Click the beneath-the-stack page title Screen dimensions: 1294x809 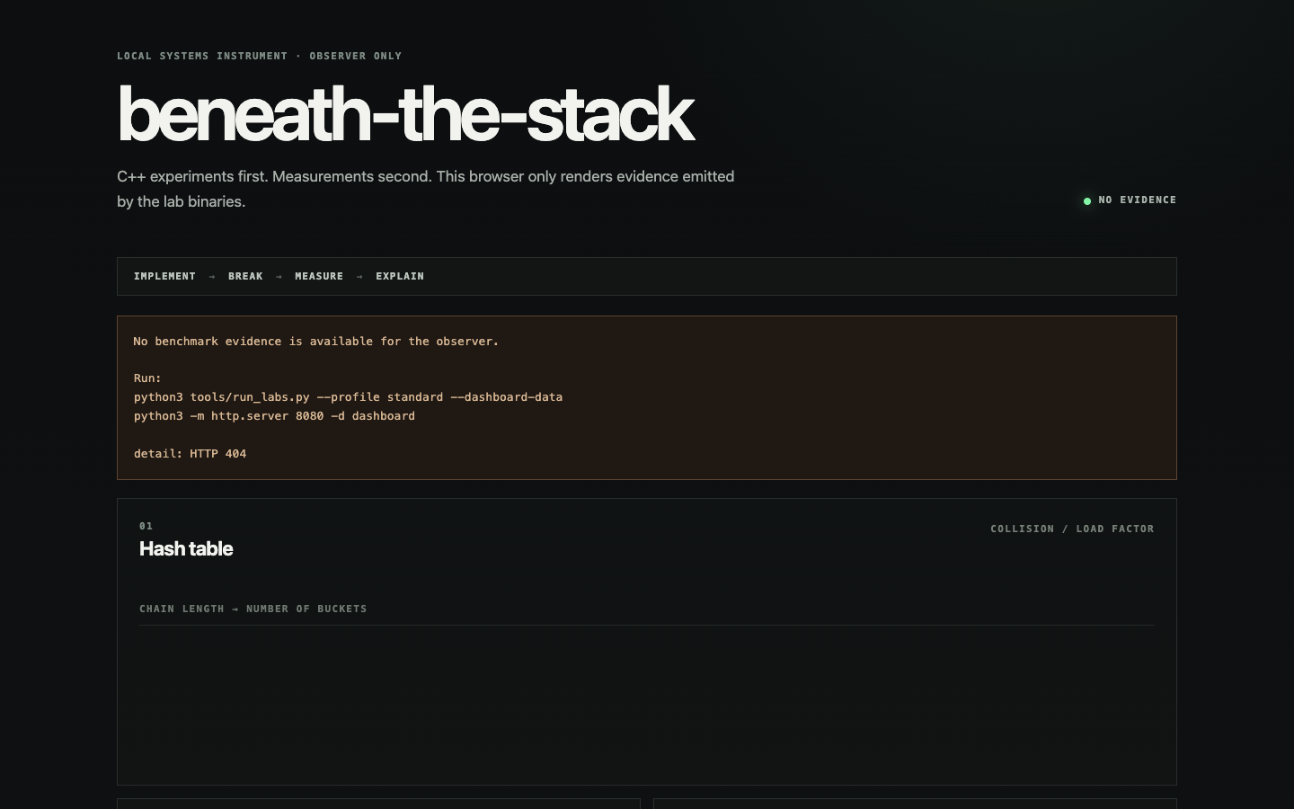click(x=405, y=114)
